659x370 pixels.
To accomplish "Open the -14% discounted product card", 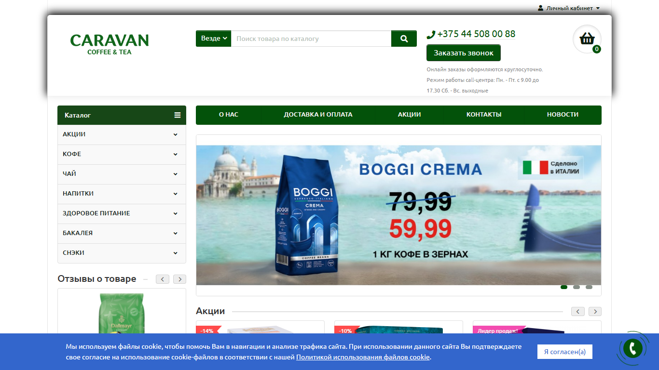I will coord(260,328).
